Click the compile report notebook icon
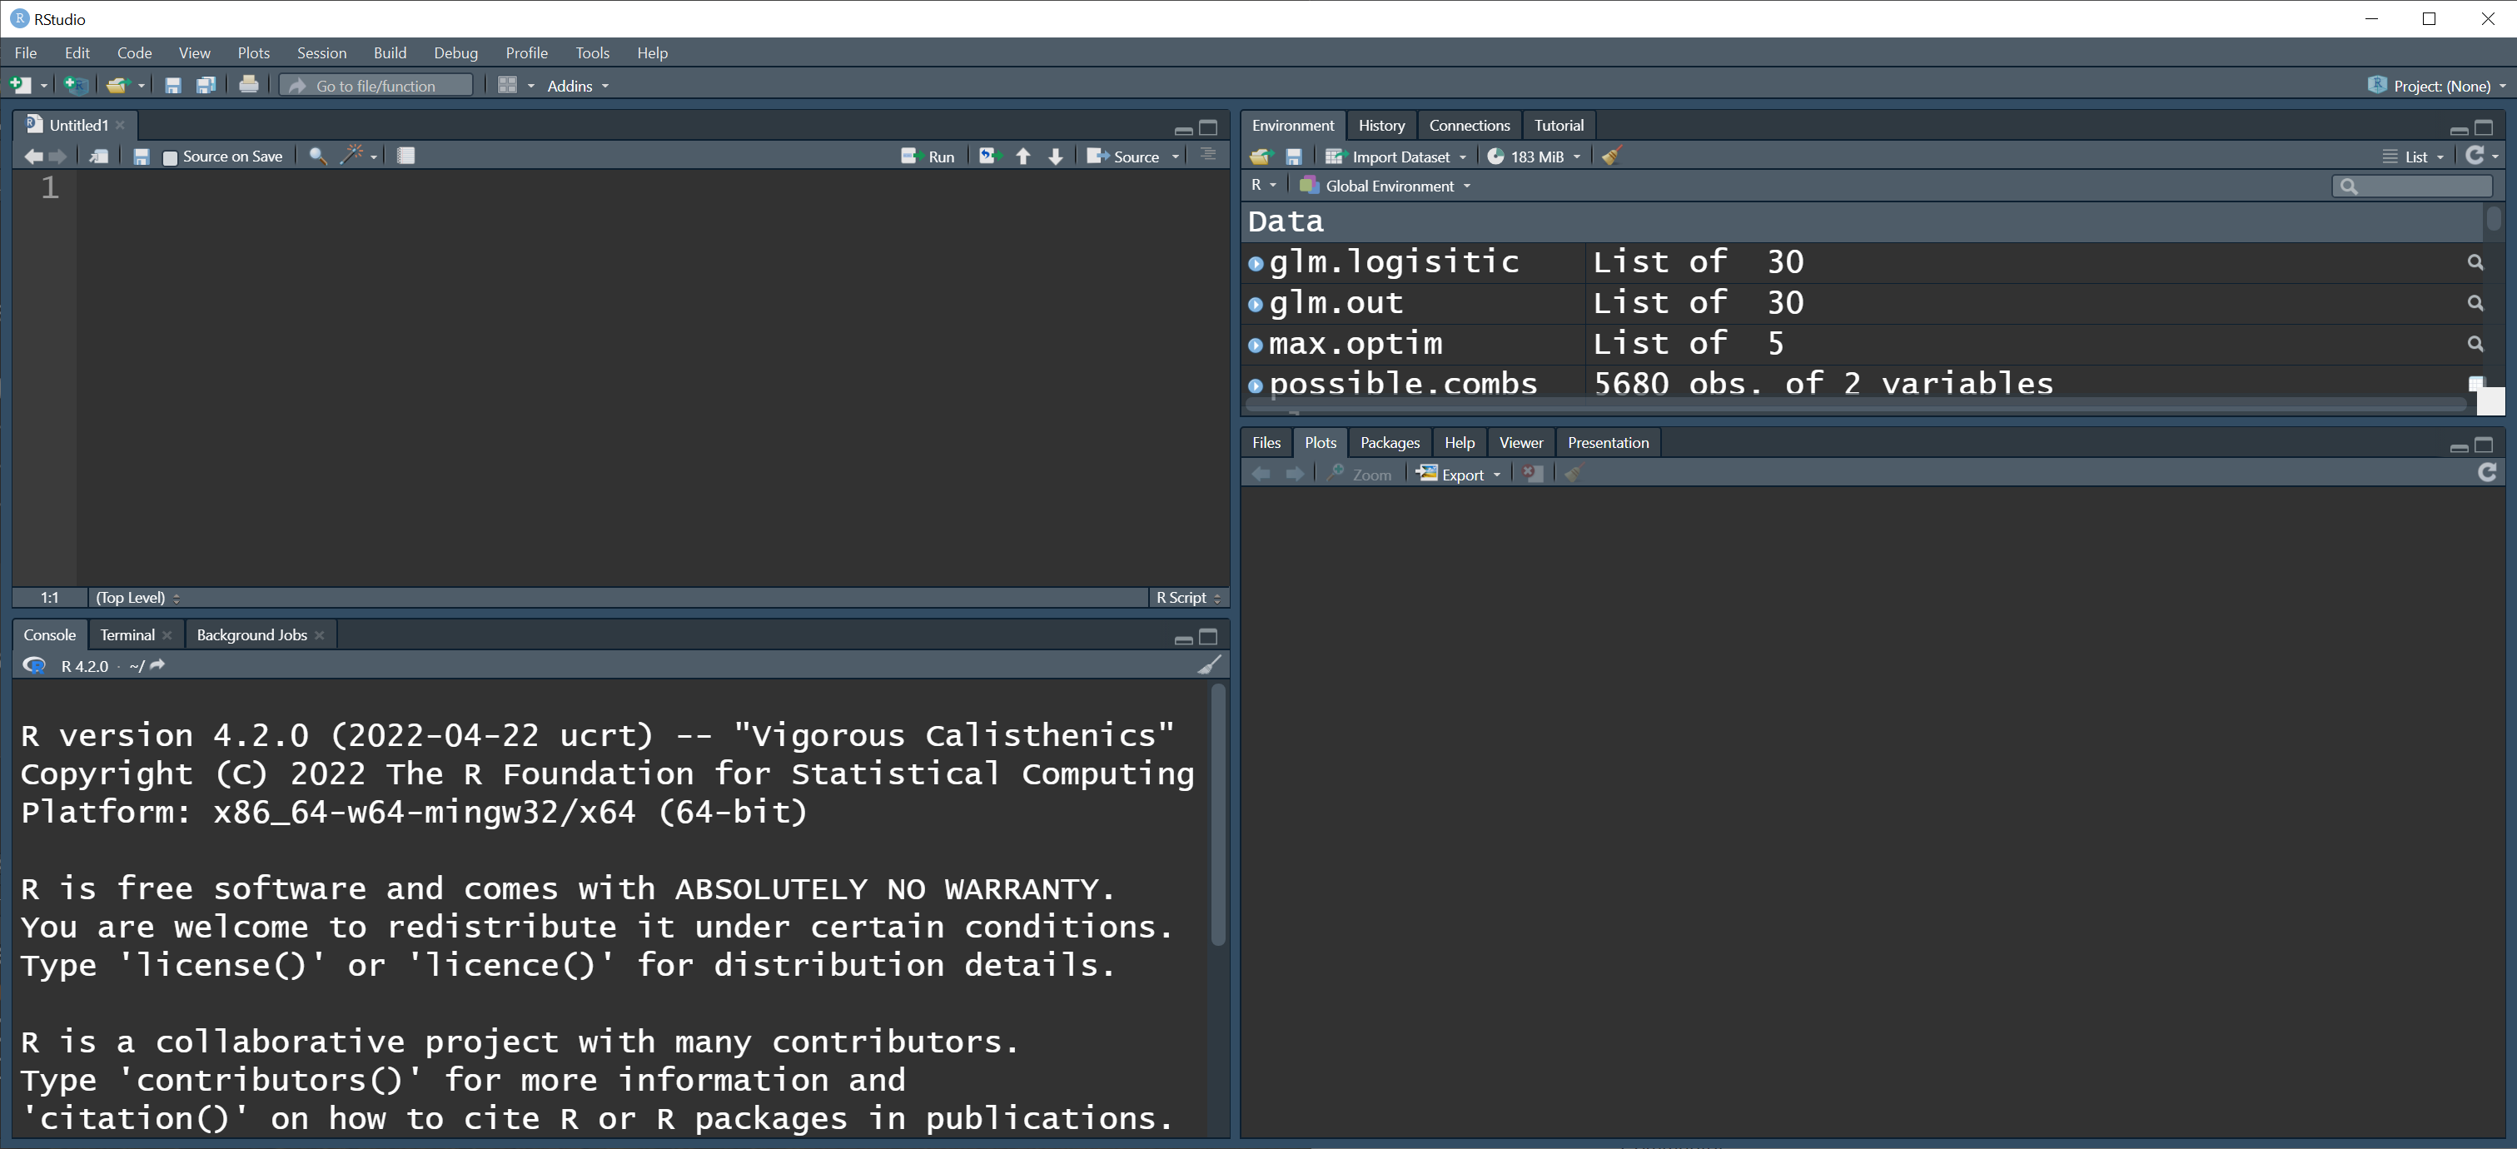The width and height of the screenshot is (2517, 1149). [x=406, y=156]
